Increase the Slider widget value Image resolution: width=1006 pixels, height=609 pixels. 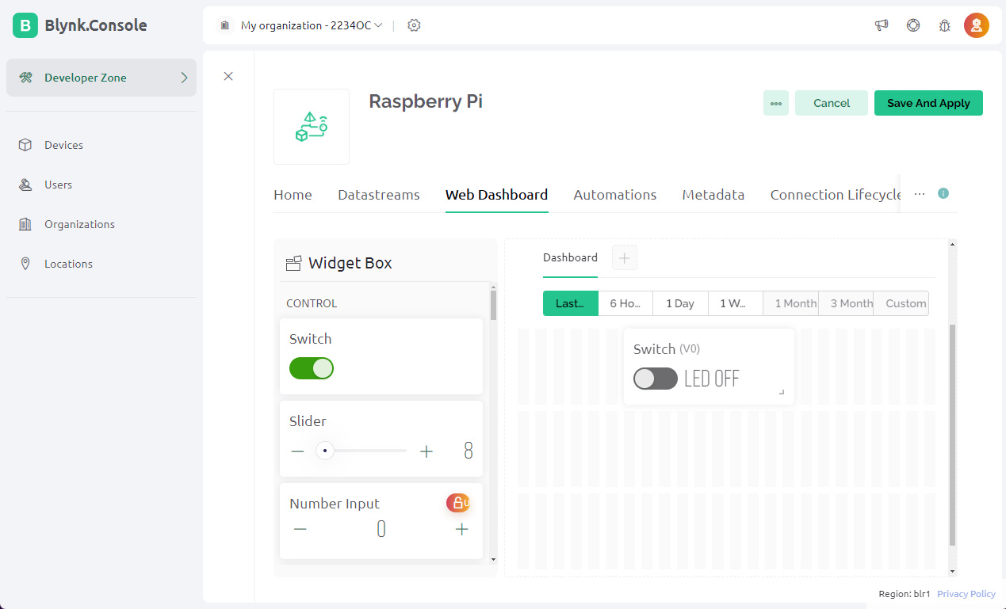pos(426,451)
